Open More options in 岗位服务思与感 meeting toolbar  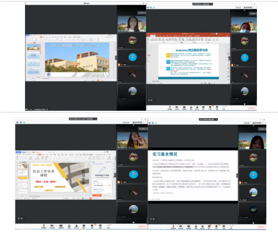tap(224, 108)
